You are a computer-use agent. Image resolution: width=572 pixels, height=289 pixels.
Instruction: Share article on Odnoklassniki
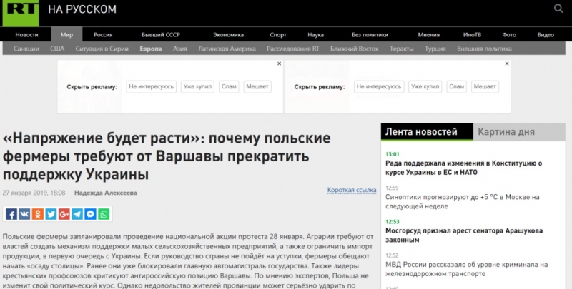tap(38, 213)
